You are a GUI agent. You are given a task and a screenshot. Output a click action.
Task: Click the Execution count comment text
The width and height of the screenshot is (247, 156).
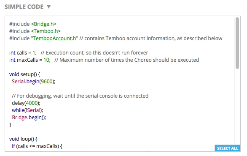click(x=94, y=53)
